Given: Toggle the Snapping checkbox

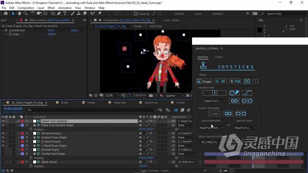Looking at the screenshot, I should [135, 14].
